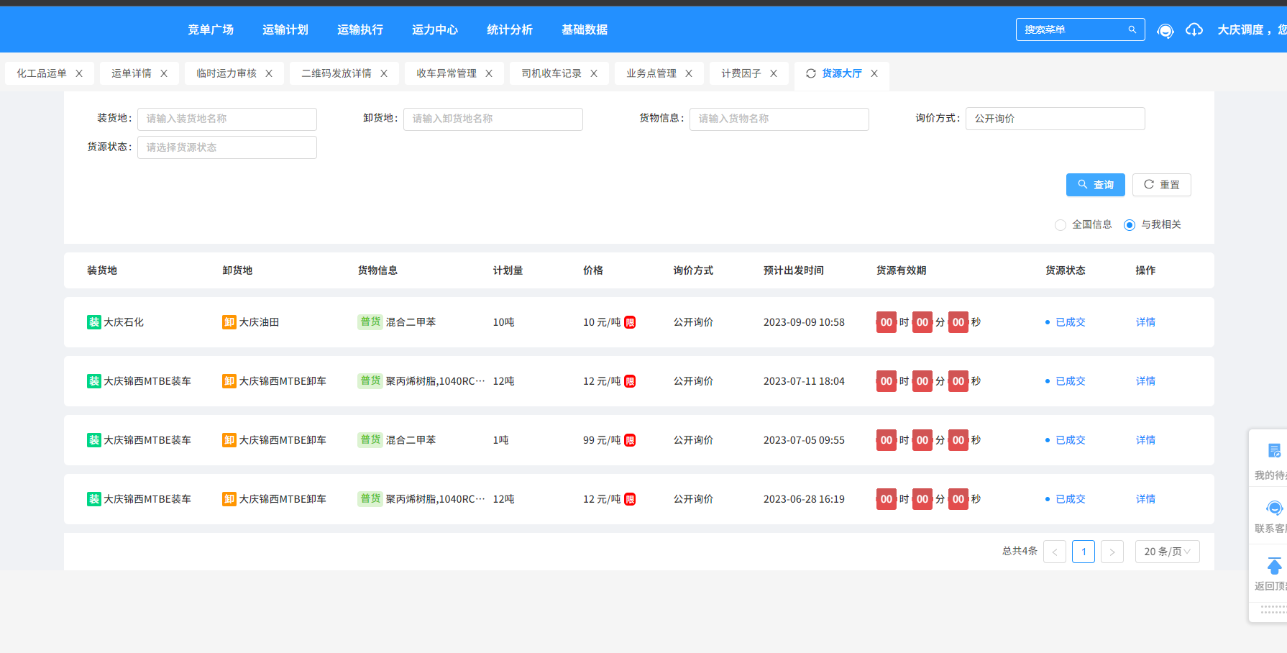Open 联系客服 floating sidebar icon
Screen dimensions: 1287x653
point(1273,508)
